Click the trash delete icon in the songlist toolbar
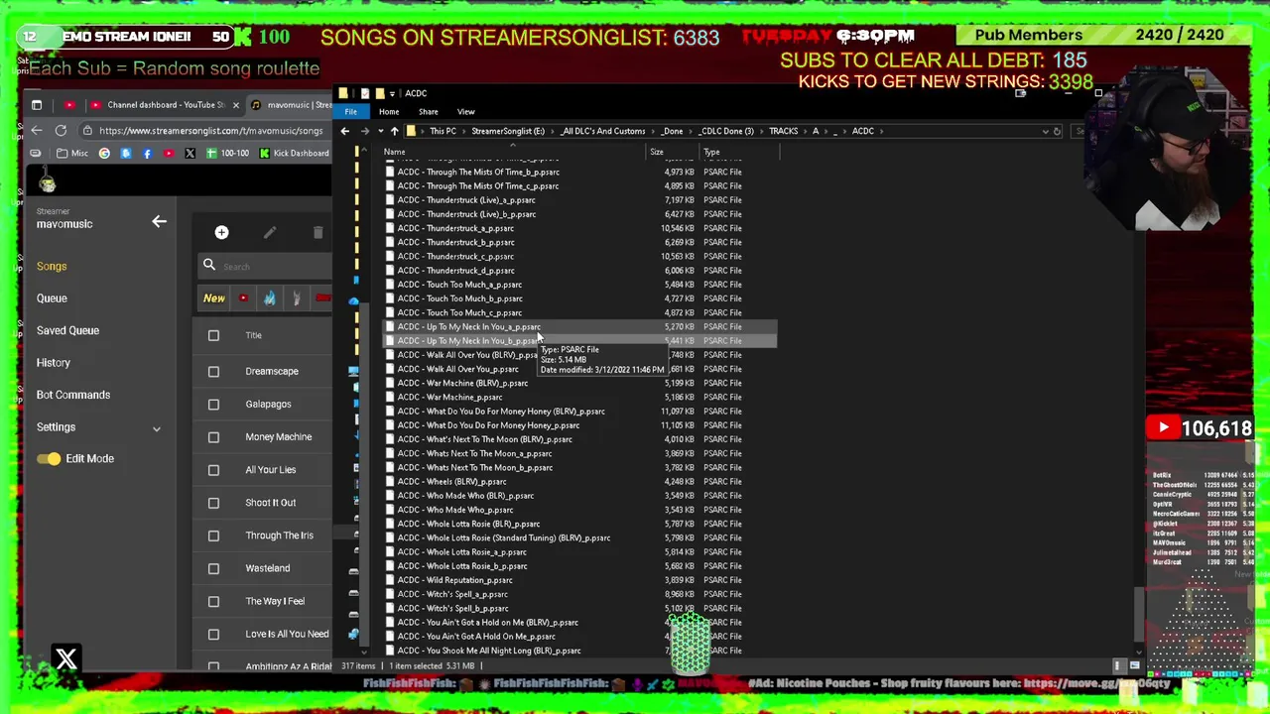1270x714 pixels. [x=317, y=232]
